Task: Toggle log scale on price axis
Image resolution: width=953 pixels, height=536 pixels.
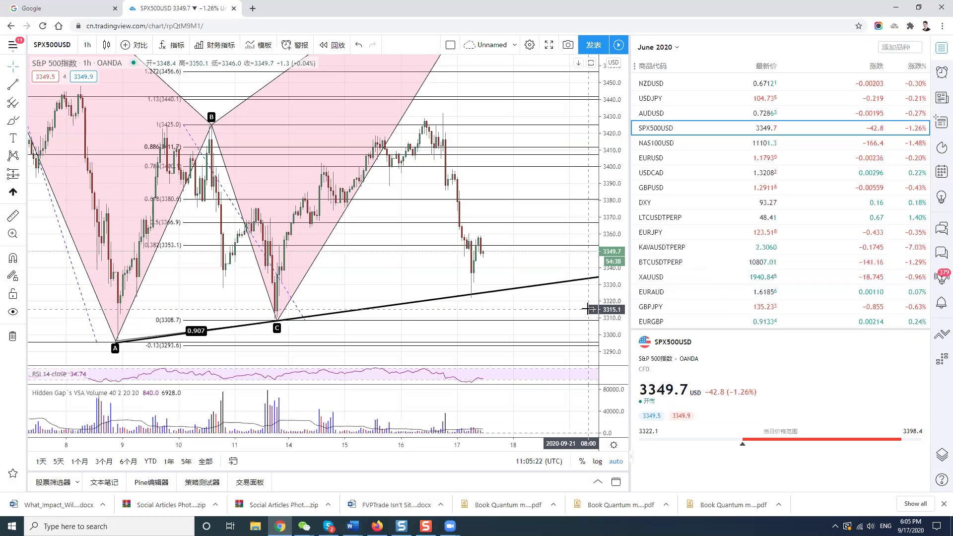Action: pos(597,461)
